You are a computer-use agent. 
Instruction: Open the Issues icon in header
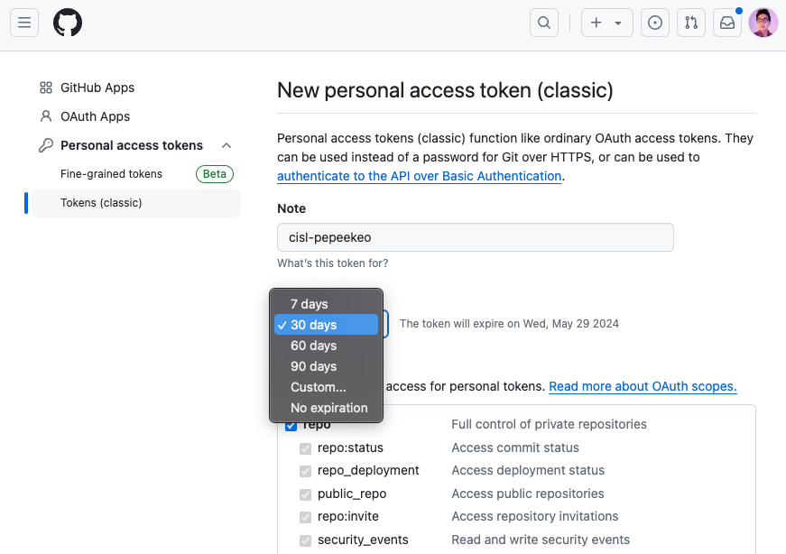pyautogui.click(x=654, y=23)
